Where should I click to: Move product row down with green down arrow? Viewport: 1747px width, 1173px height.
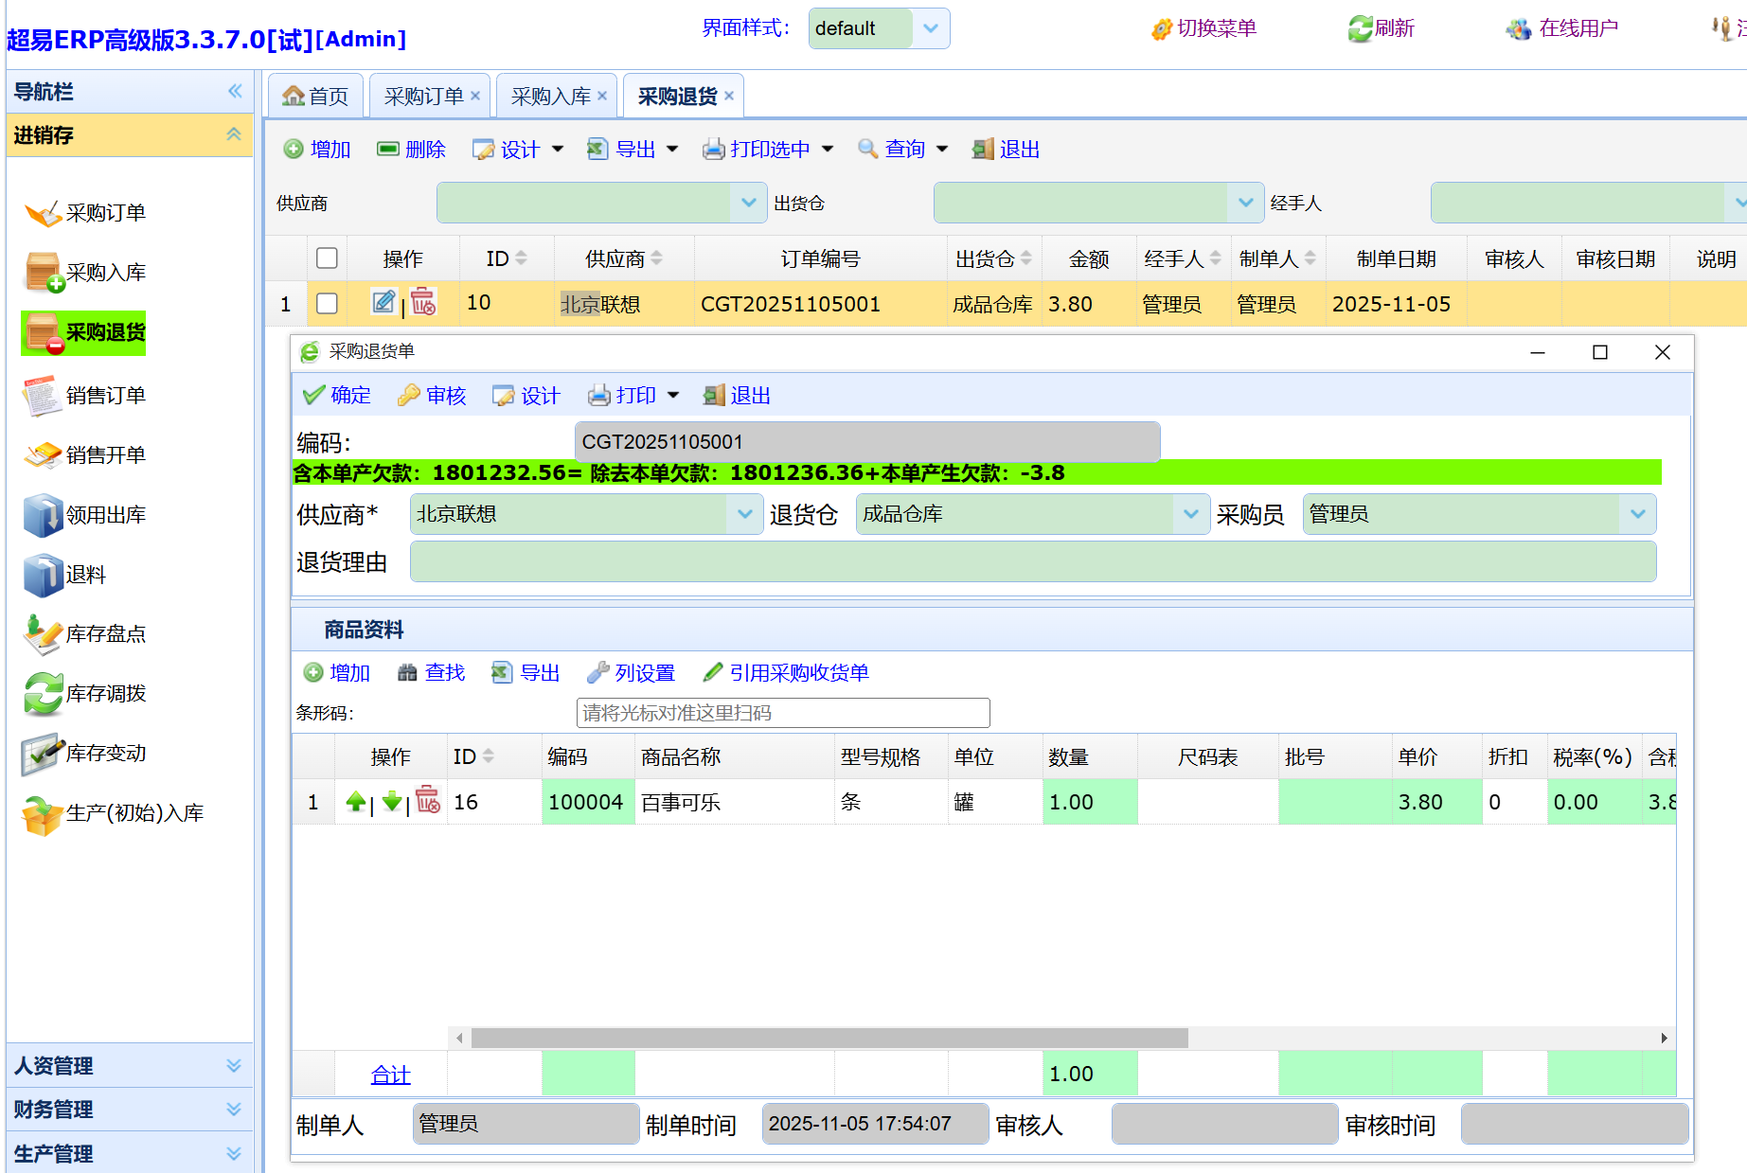(392, 802)
